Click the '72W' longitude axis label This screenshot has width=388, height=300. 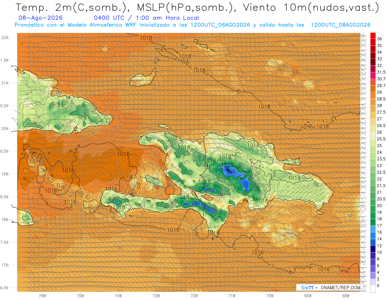point(194,295)
